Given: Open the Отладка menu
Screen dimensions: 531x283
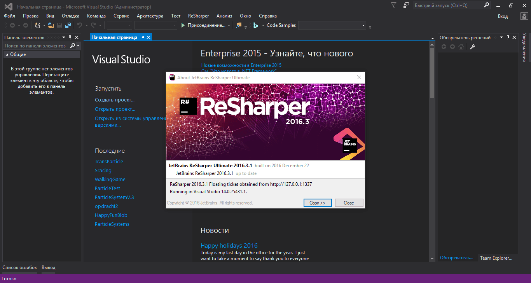Looking at the screenshot, I should (x=70, y=16).
